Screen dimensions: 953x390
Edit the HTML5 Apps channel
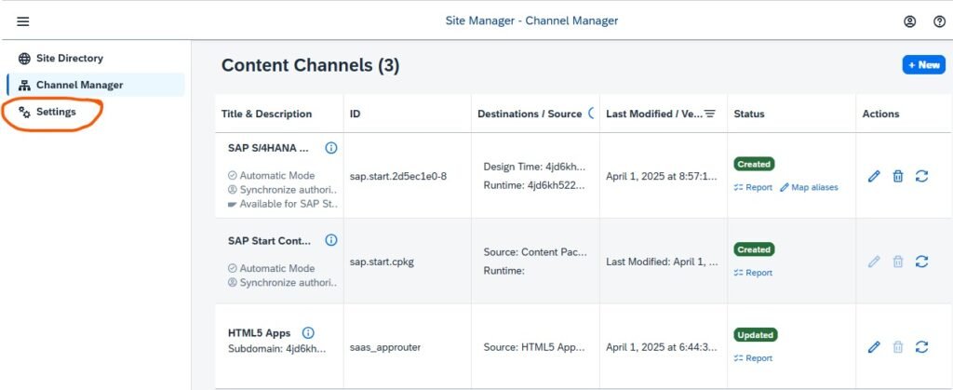[x=874, y=347]
